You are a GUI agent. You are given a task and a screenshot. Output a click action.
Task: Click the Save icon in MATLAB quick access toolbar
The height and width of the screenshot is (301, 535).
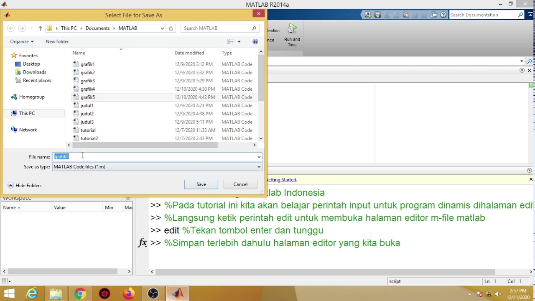[x=377, y=15]
